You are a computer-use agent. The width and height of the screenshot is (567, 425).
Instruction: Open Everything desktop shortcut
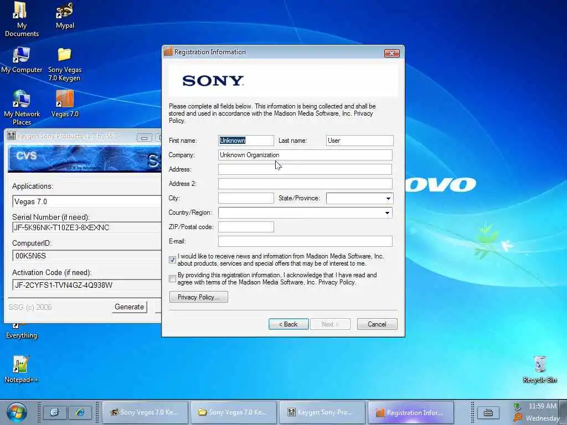22,331
